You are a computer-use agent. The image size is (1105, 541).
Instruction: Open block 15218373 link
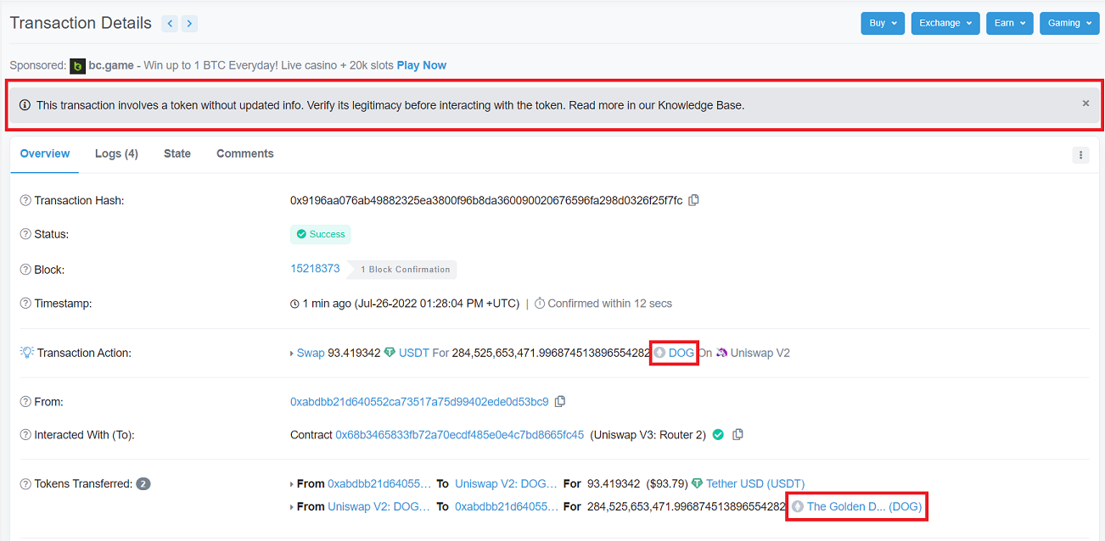pos(315,269)
